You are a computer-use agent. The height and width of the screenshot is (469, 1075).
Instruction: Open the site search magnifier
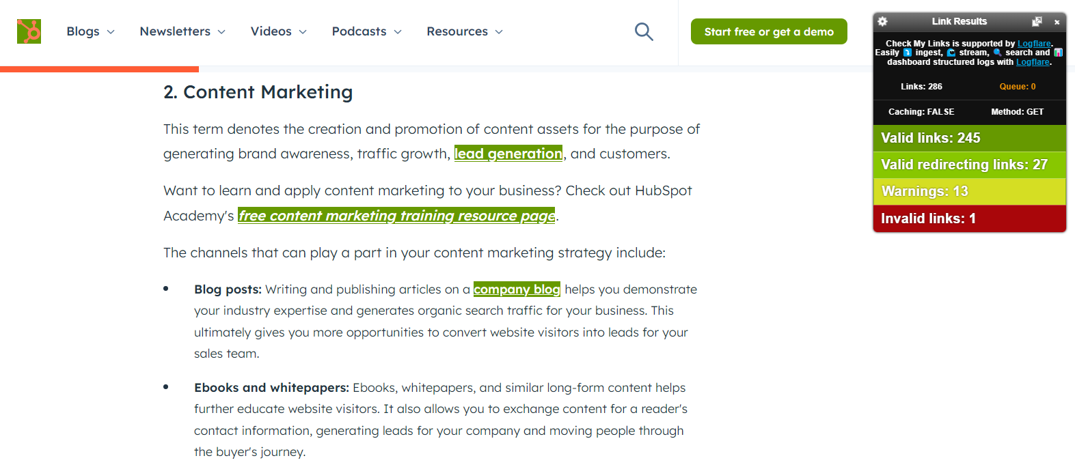click(x=644, y=31)
